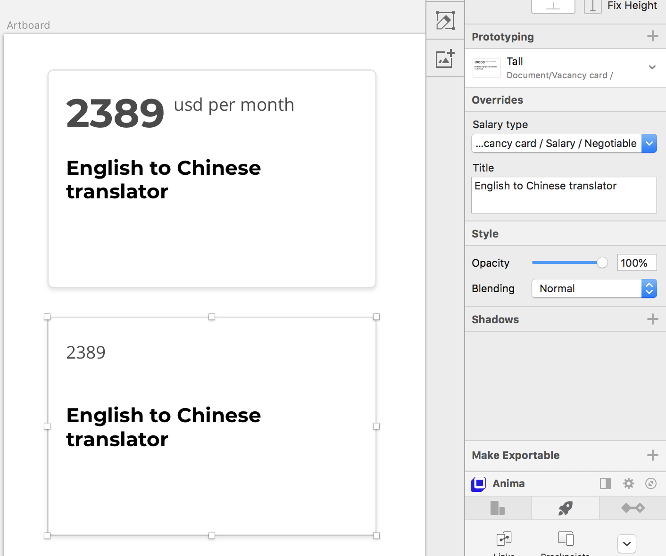Image resolution: width=666 pixels, height=556 pixels.
Task: Click the Opacity slider handle
Action: pos(602,263)
